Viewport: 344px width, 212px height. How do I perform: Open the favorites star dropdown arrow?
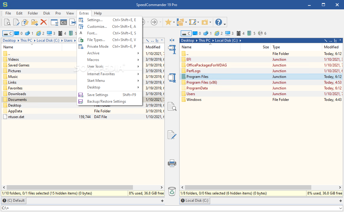pos(174,22)
